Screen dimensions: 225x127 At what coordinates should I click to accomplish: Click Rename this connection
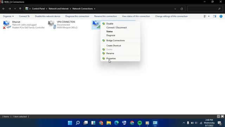click(x=105, y=16)
